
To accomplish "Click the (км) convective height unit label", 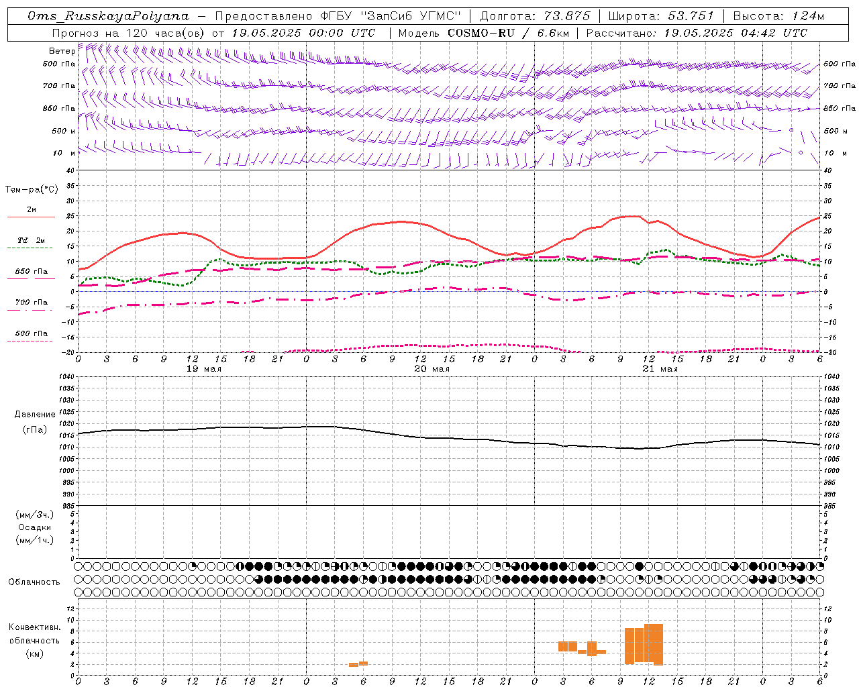I will click(35, 653).
